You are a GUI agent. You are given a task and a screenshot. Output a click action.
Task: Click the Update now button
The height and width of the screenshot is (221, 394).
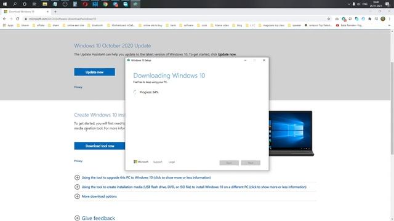(x=94, y=72)
